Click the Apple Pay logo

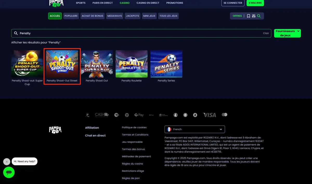(x=152, y=115)
